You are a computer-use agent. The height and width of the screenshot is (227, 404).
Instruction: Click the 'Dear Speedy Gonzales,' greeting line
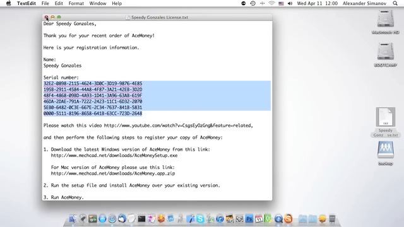[70, 24]
